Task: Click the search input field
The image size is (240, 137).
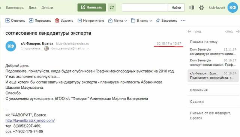Action: coord(145,7)
